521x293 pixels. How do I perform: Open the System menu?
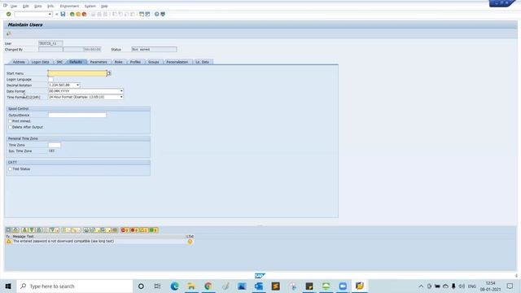point(90,6)
